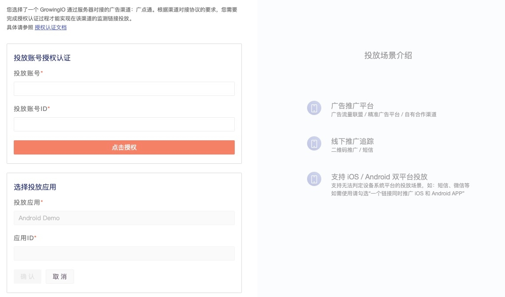Select the 广告推广平台 heading text
The height and width of the screenshot is (297, 505).
352,106
